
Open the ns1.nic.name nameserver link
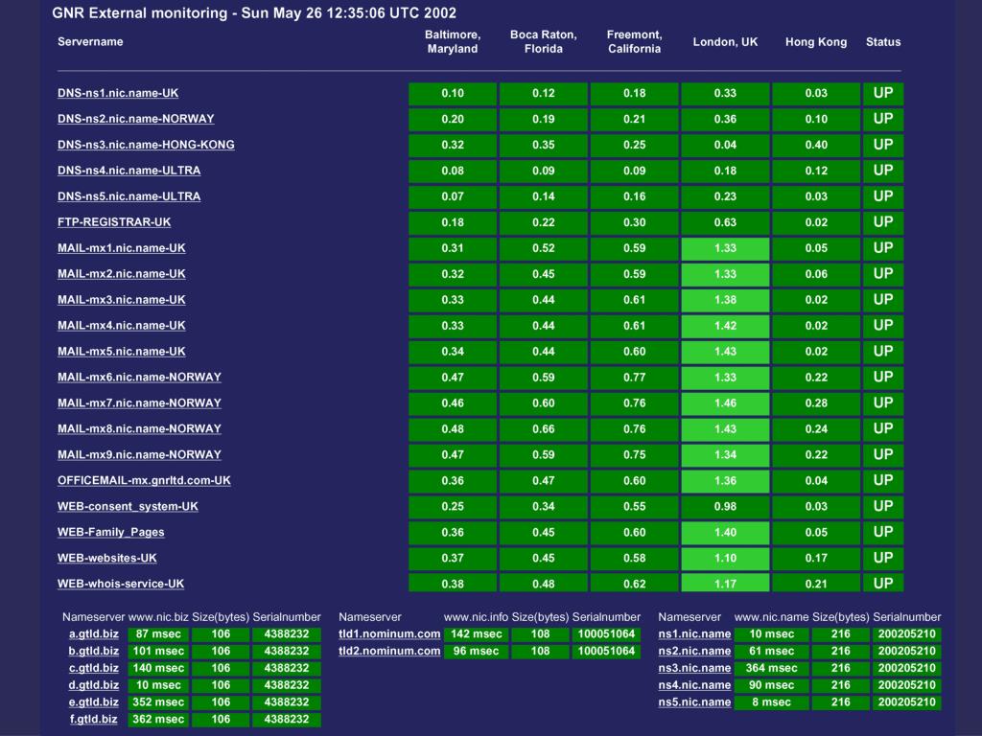694,634
